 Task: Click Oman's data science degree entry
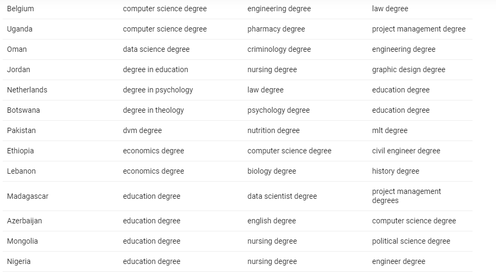pyautogui.click(x=156, y=49)
